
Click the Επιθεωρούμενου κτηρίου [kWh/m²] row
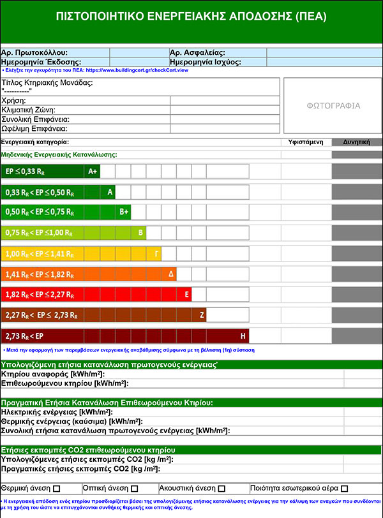click(191, 383)
